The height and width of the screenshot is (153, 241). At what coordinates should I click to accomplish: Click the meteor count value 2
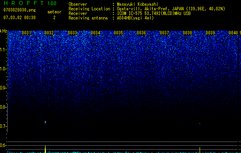54,18
